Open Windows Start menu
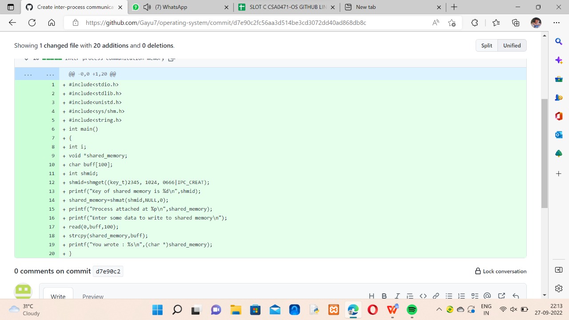The width and height of the screenshot is (569, 320). click(x=157, y=309)
